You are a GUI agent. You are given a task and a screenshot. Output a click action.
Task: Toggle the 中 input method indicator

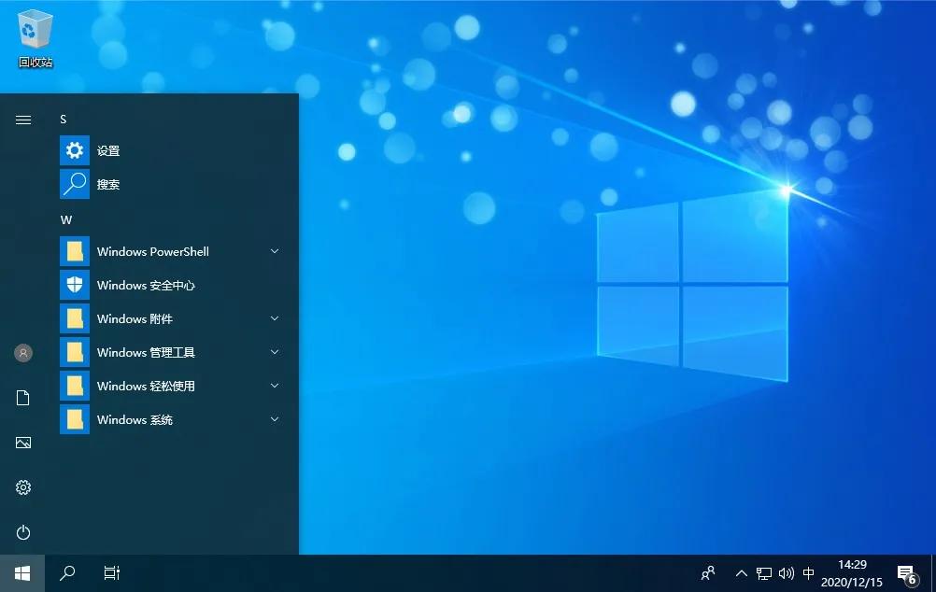point(809,572)
